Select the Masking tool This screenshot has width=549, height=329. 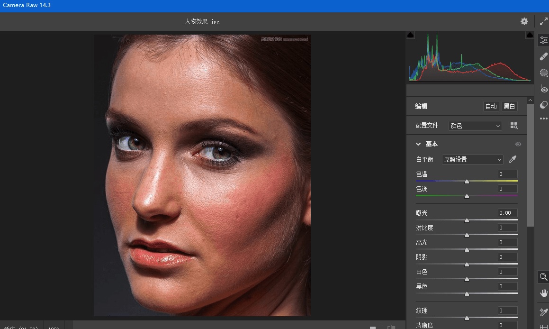click(x=543, y=73)
